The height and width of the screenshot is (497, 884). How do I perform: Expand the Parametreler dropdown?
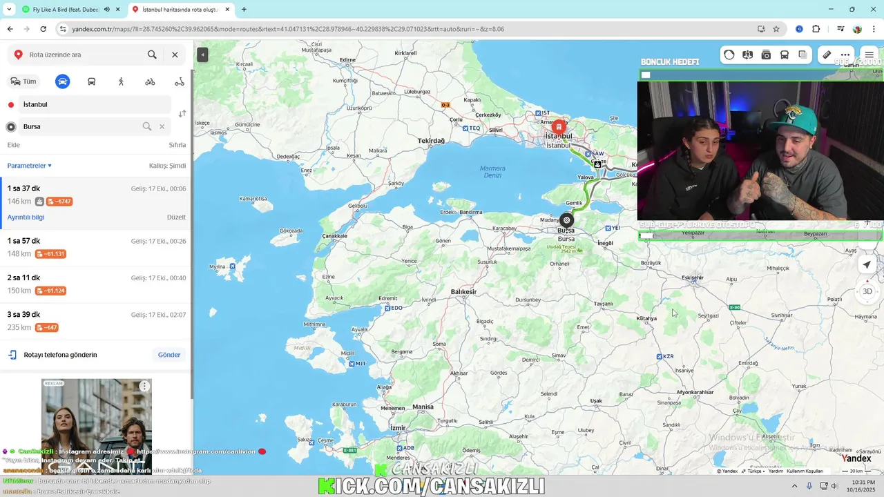pyautogui.click(x=30, y=166)
